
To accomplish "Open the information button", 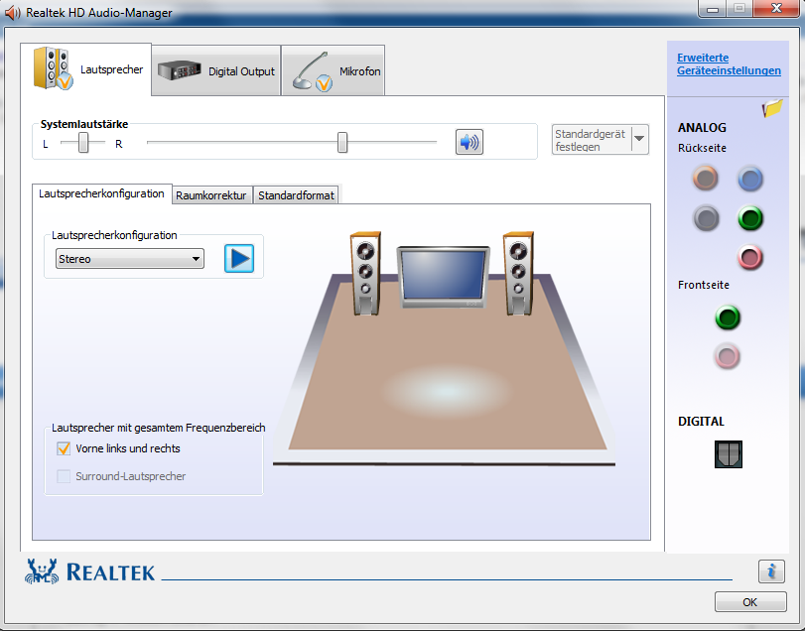I will pos(771,571).
